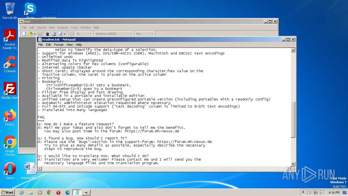Viewport: 348px width, 196px height.
Task: Click the HxD taskbar button
Action: click(x=86, y=192)
